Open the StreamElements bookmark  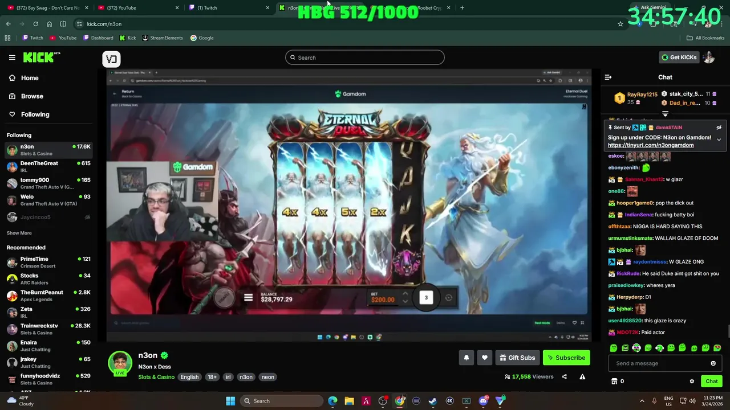pyautogui.click(x=163, y=38)
